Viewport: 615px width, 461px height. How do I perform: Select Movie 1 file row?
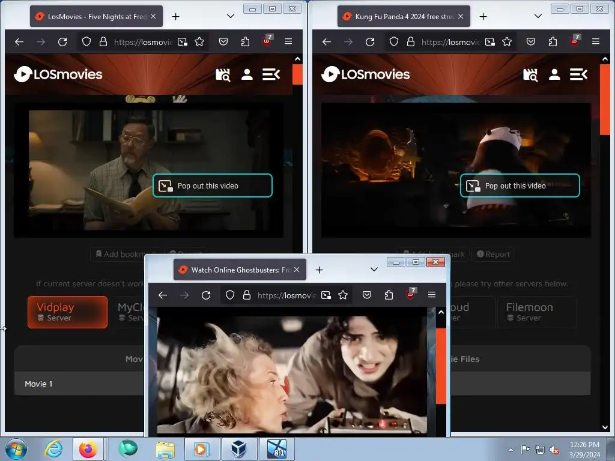79,384
